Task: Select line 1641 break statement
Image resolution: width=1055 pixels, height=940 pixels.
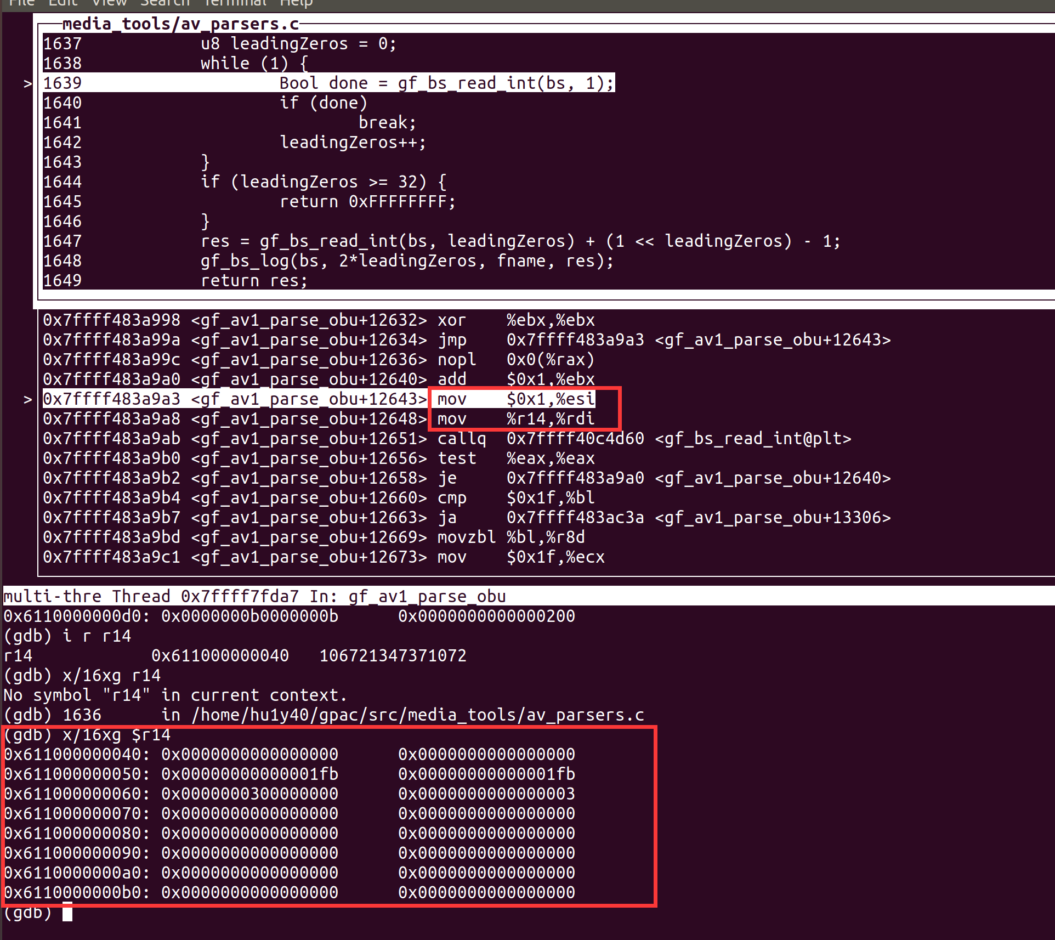Action: 229,122
